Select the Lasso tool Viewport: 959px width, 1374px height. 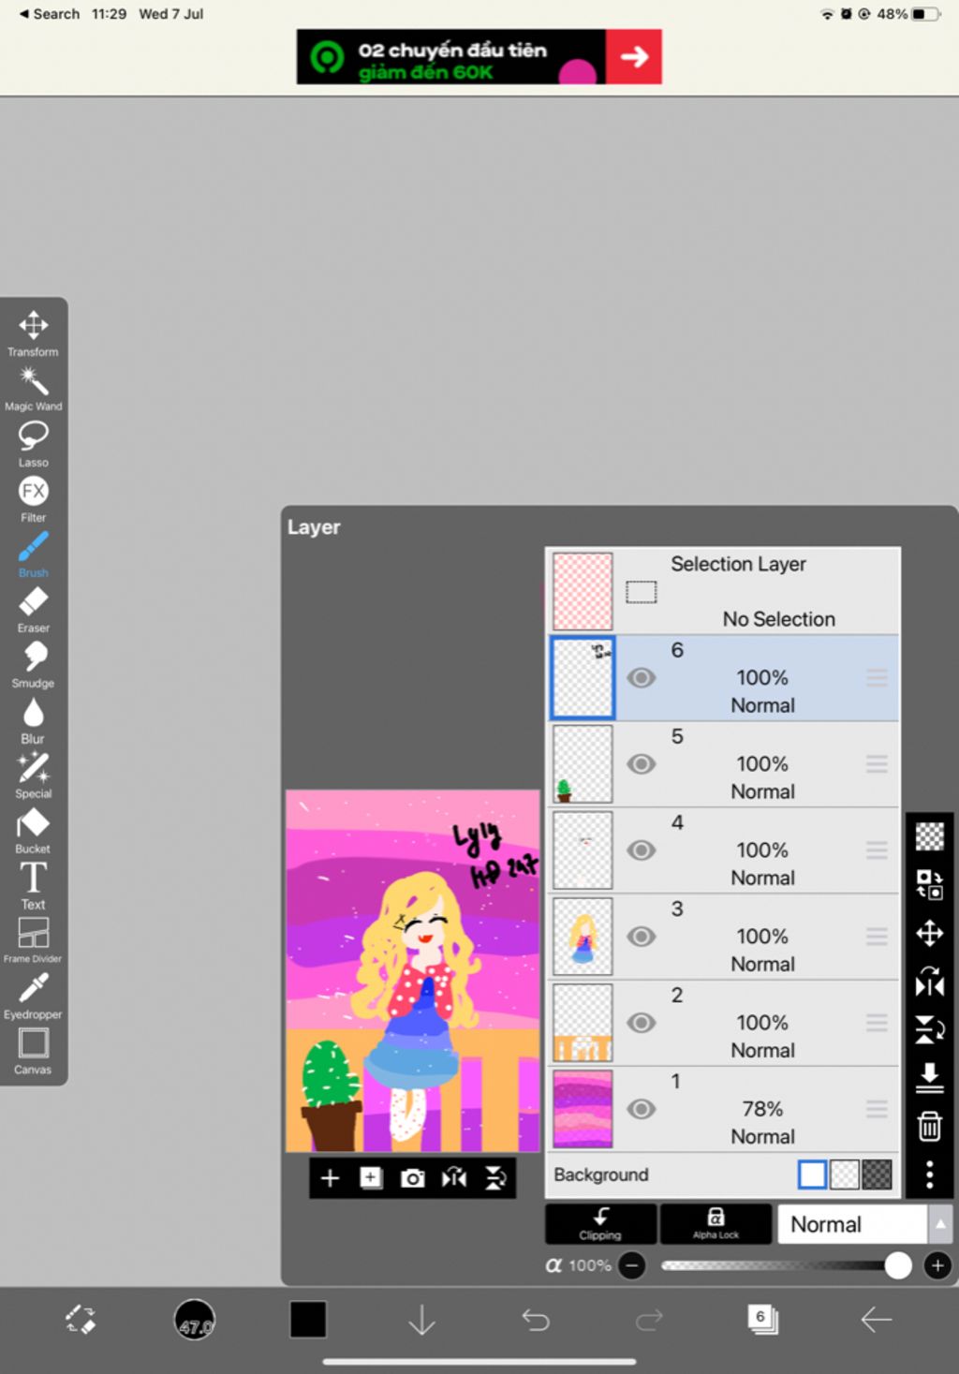tap(34, 444)
